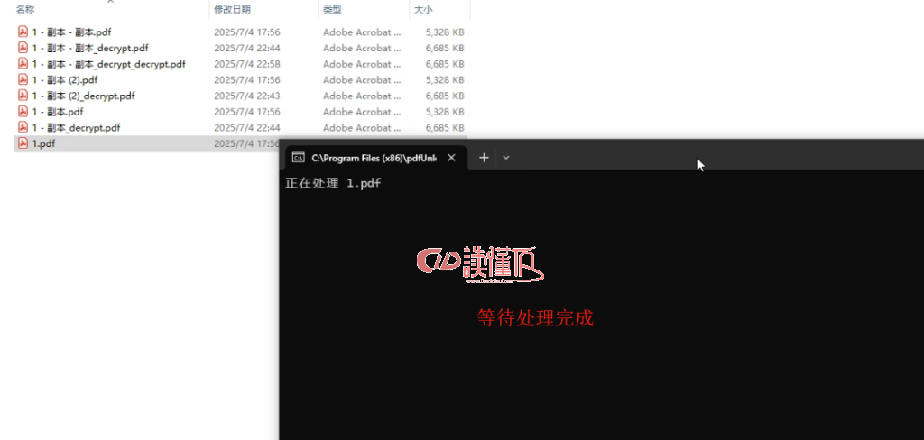Sort files by 类型 column header
924x440 pixels.
tap(332, 9)
